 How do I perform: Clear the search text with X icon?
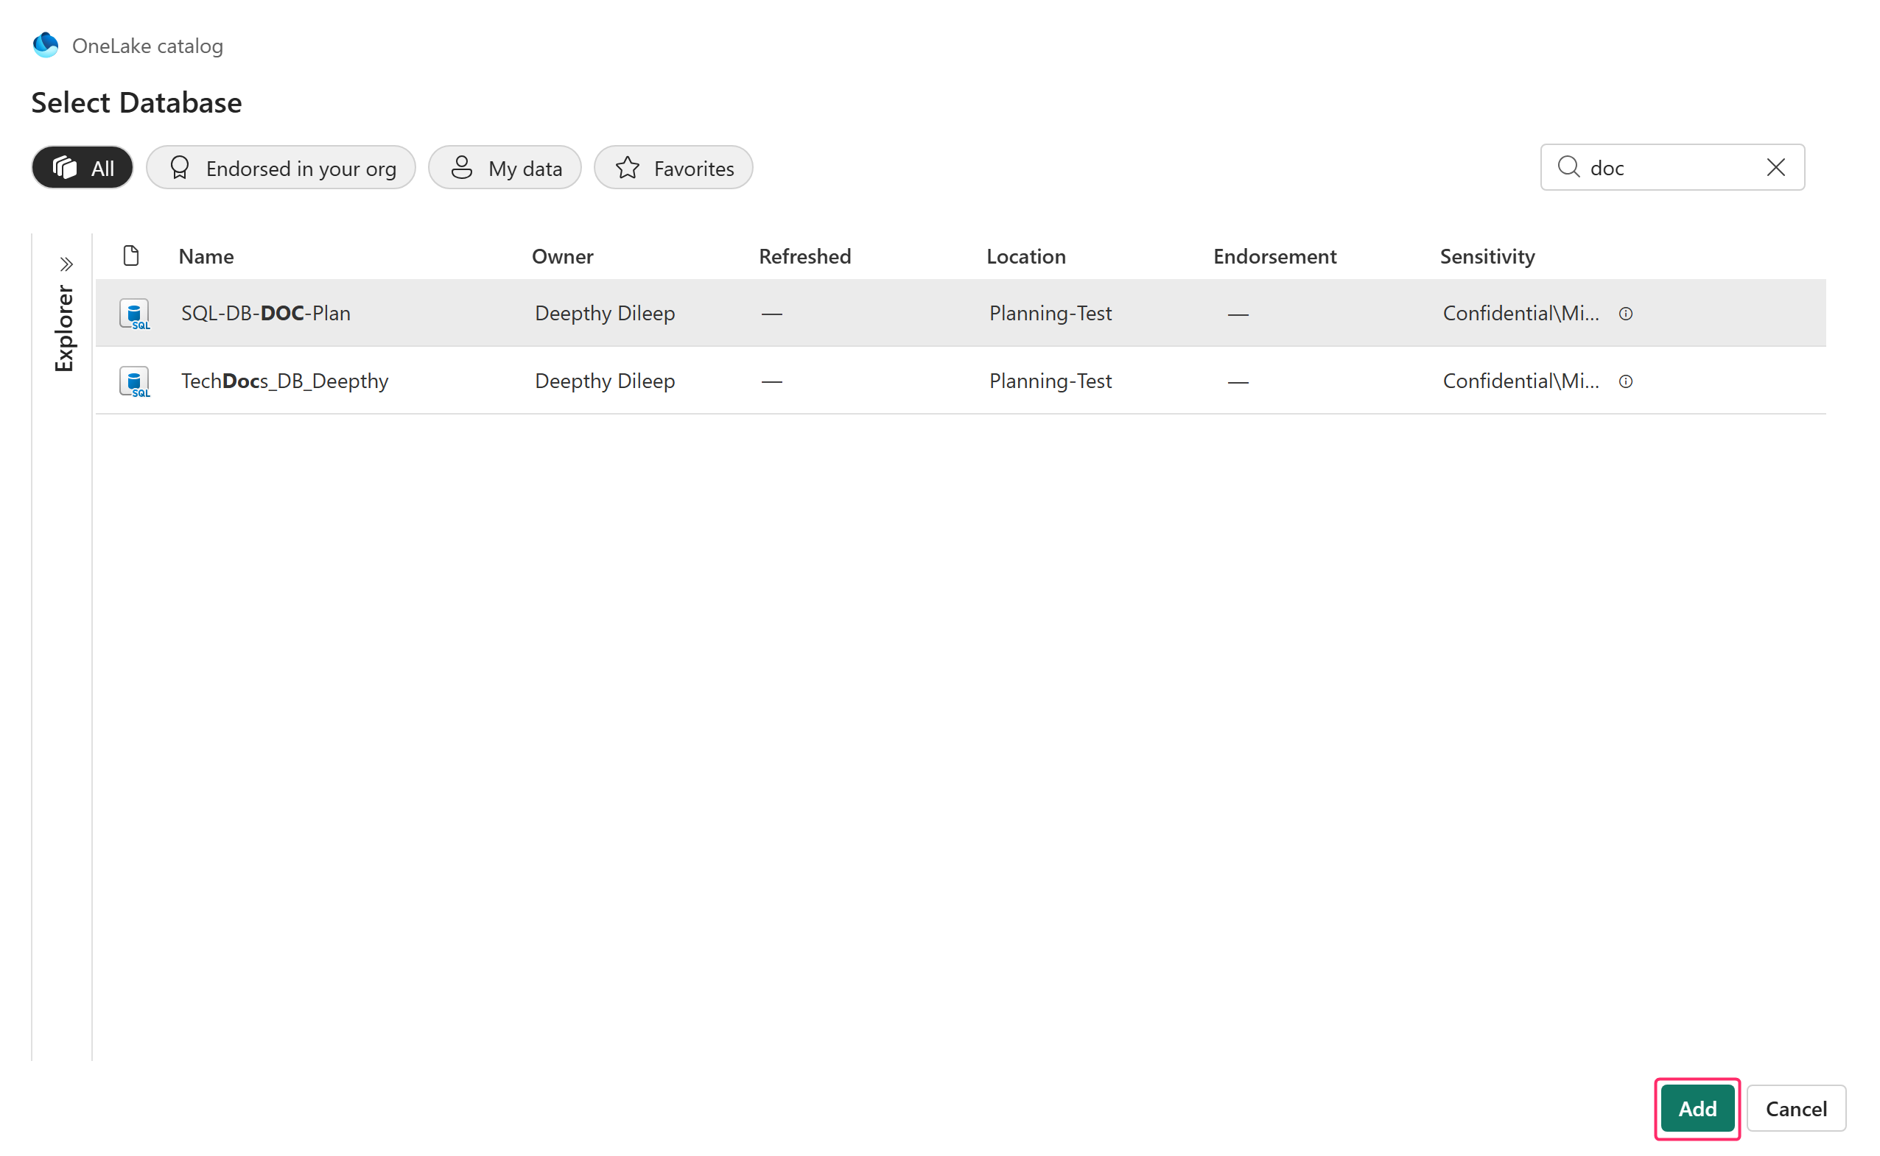(x=1775, y=166)
